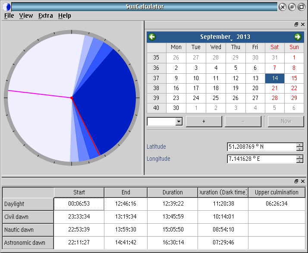Click Astronomic dawn dark time 07:29:46

coord(223,243)
